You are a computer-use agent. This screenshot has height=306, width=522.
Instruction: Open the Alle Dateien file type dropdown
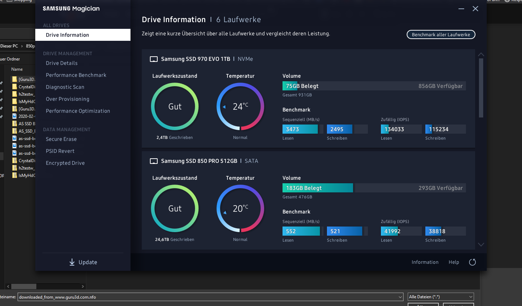tap(441, 297)
